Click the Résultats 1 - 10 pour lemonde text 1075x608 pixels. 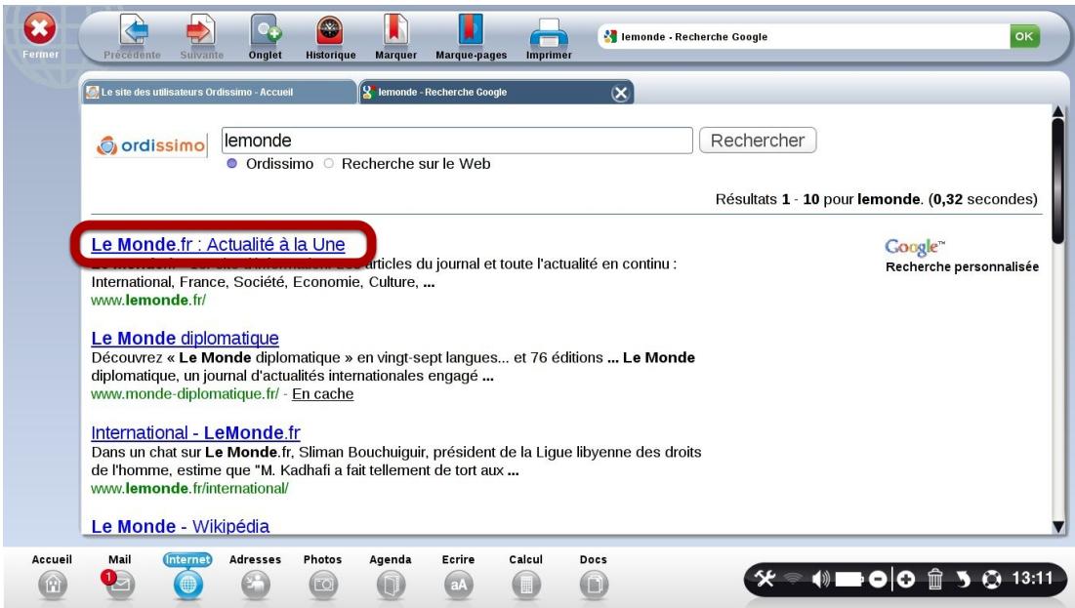click(876, 199)
